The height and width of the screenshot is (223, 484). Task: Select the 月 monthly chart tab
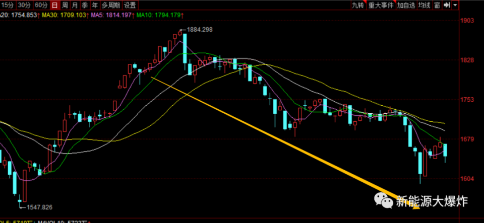click(x=75, y=5)
